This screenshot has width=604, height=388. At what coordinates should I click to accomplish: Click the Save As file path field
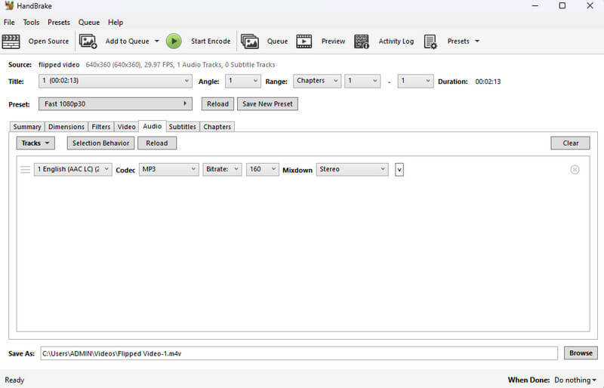point(298,353)
